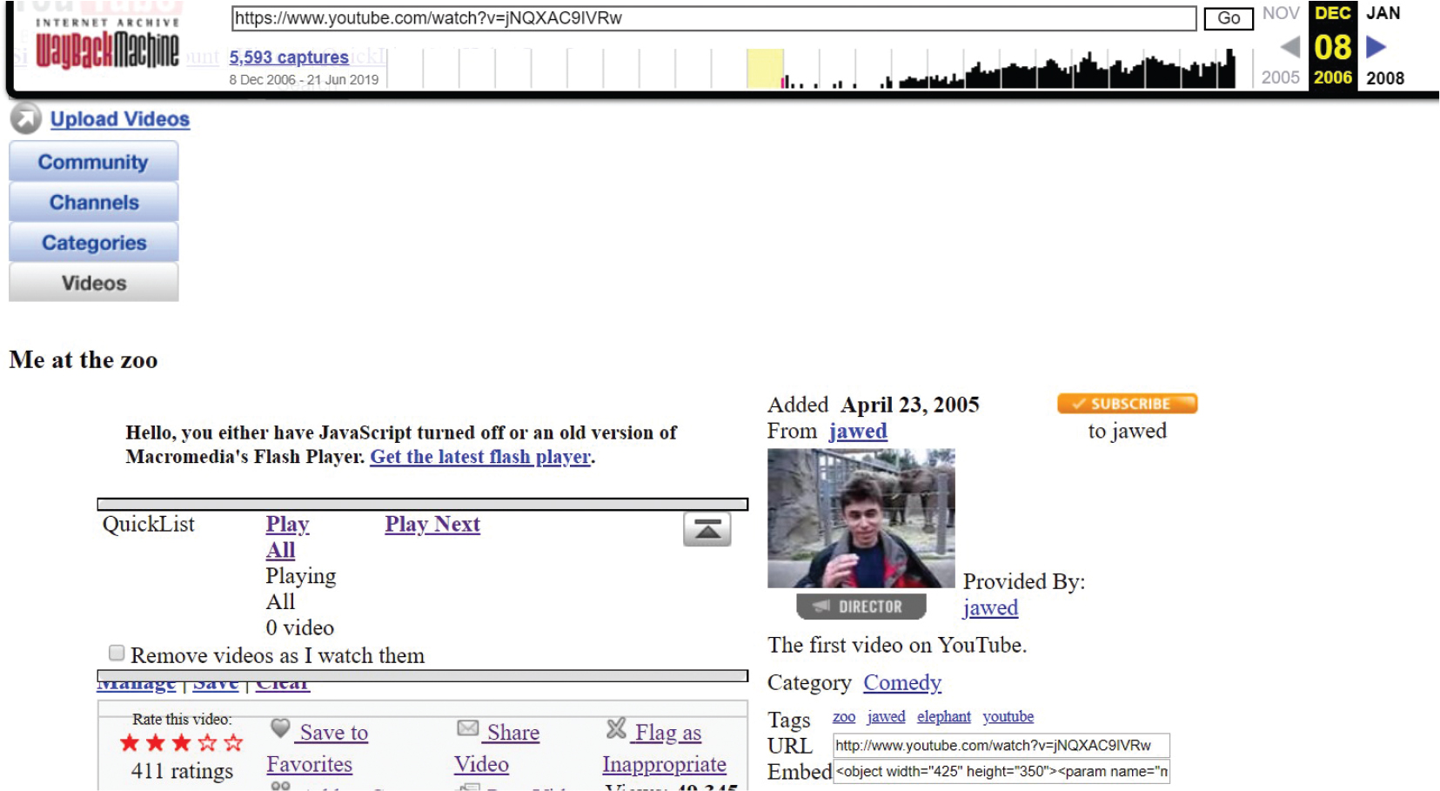The height and width of the screenshot is (791, 1440).
Task: Collapse the QuickList panel arrow button
Action: [x=707, y=529]
